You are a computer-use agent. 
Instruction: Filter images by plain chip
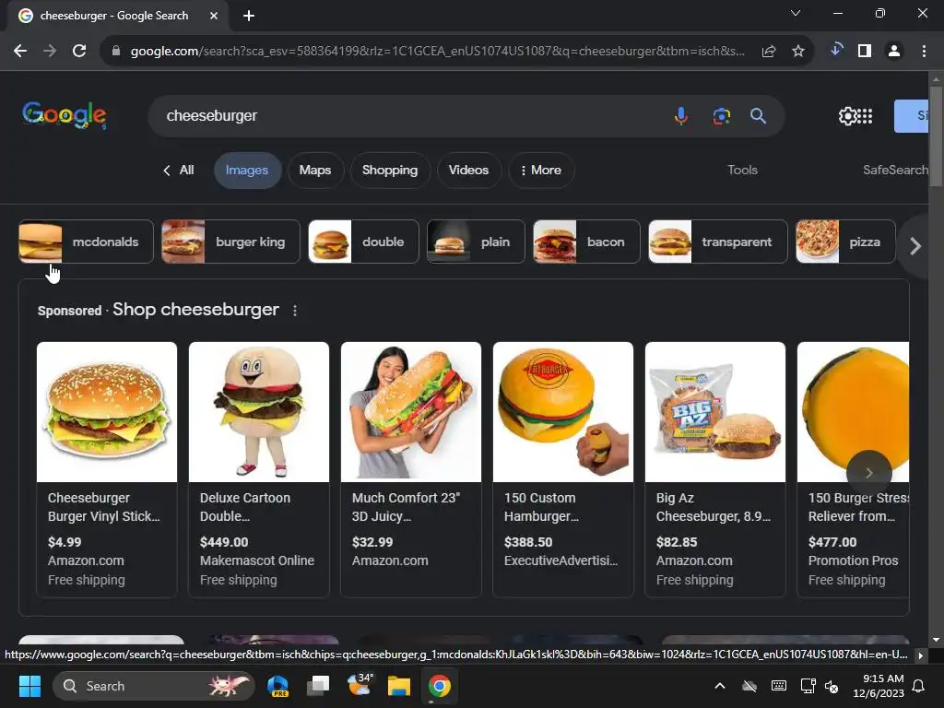[x=477, y=242]
